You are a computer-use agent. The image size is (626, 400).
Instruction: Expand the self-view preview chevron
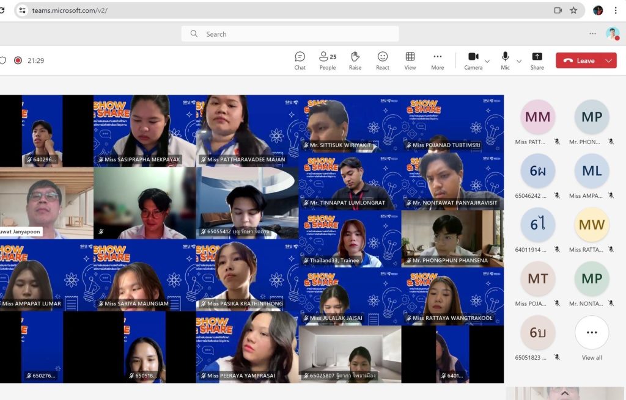coord(565,394)
